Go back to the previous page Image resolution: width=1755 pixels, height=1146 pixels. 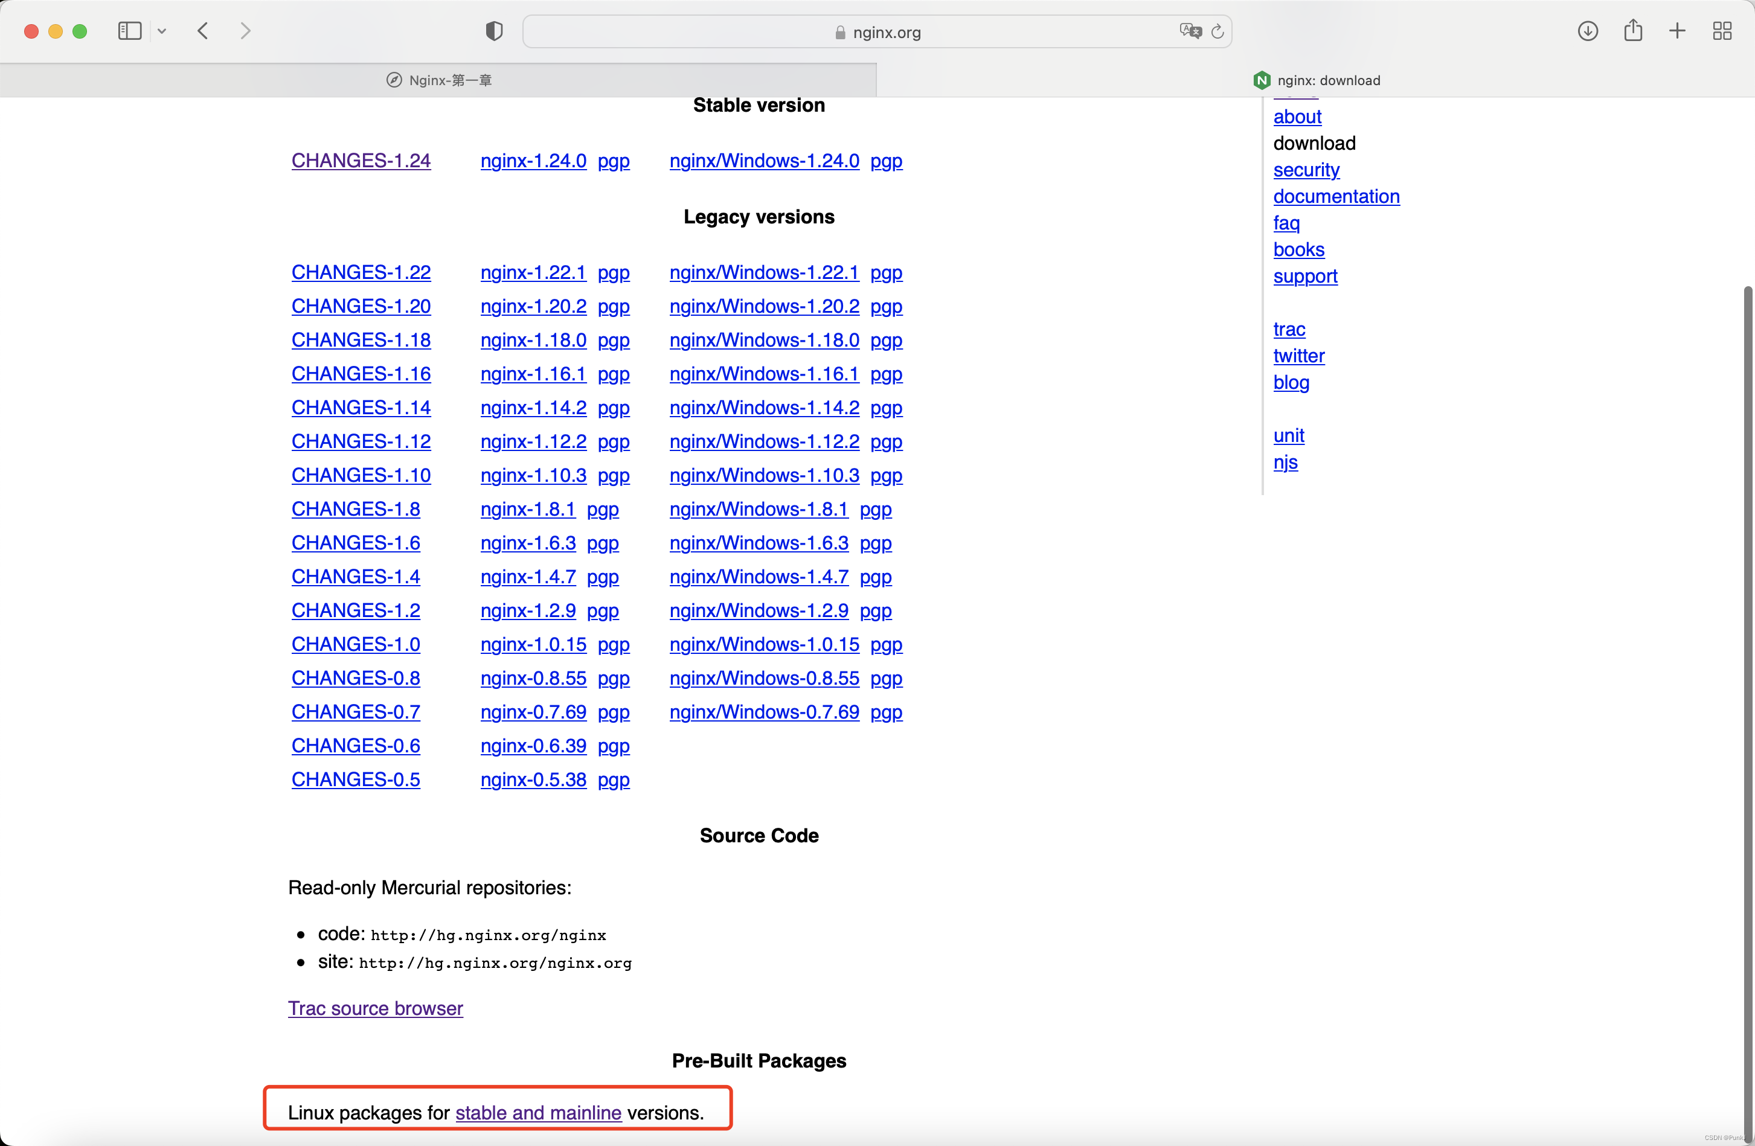coord(204,31)
